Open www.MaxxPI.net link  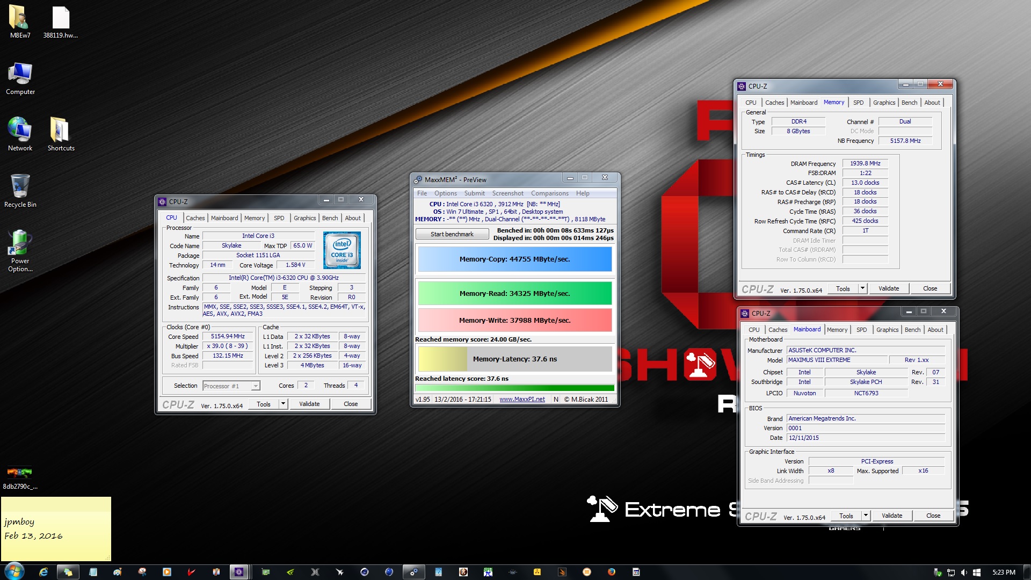pyautogui.click(x=522, y=399)
